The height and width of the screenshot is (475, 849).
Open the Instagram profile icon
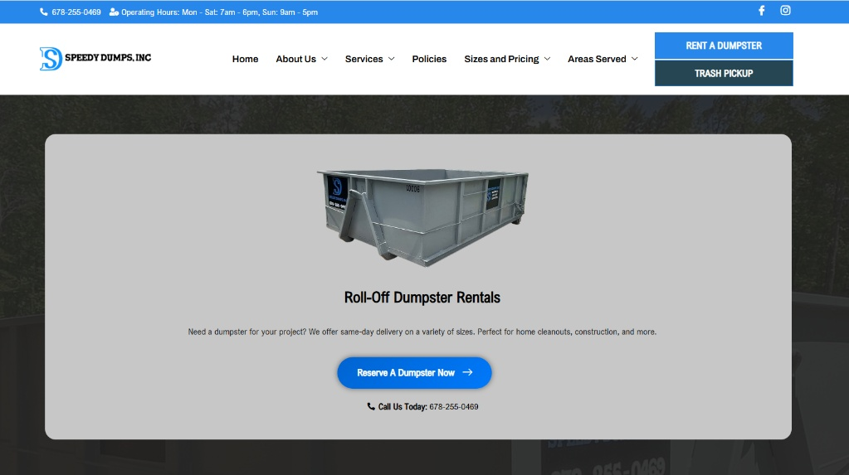(785, 10)
